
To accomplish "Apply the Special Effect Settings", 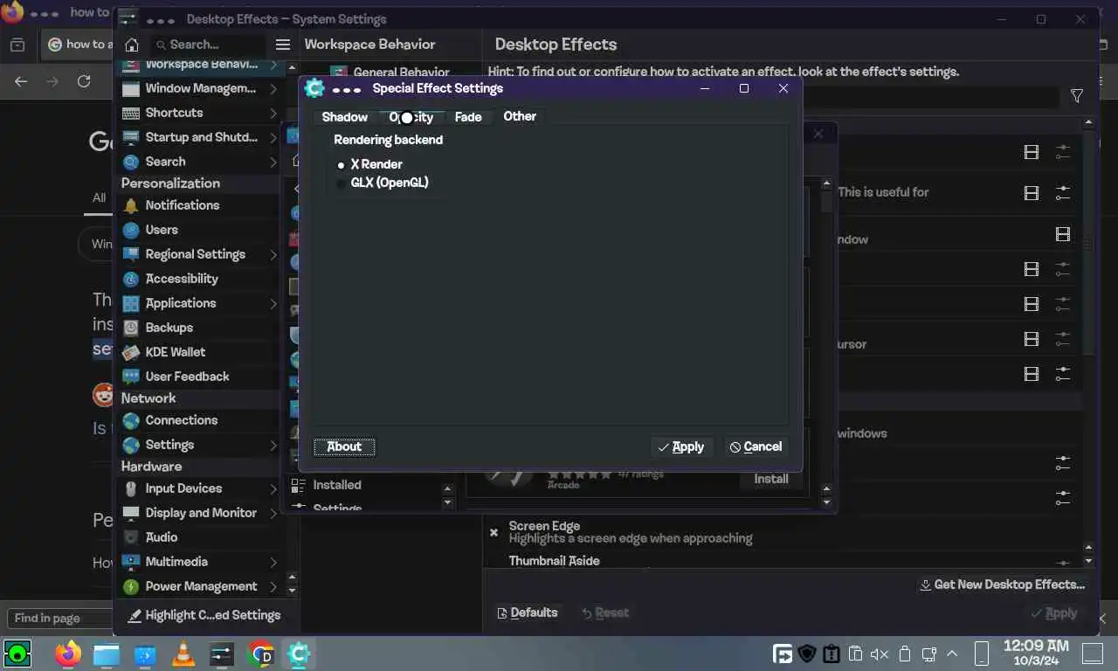I will tap(682, 446).
